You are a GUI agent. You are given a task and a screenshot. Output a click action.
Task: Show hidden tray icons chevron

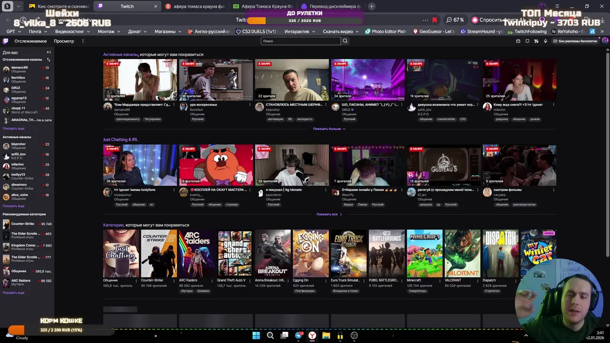[x=526, y=335]
